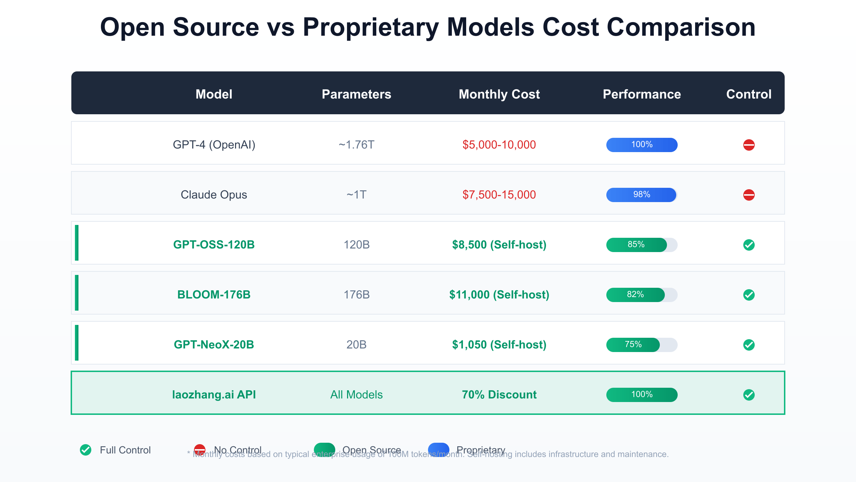Click the $5,000-10,000 monthly cost

[499, 145]
